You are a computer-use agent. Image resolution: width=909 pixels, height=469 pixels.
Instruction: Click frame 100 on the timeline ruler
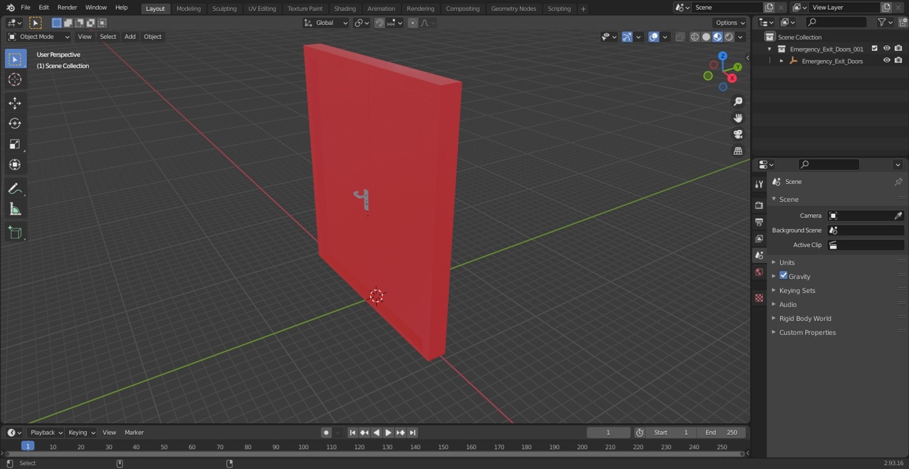click(x=303, y=447)
